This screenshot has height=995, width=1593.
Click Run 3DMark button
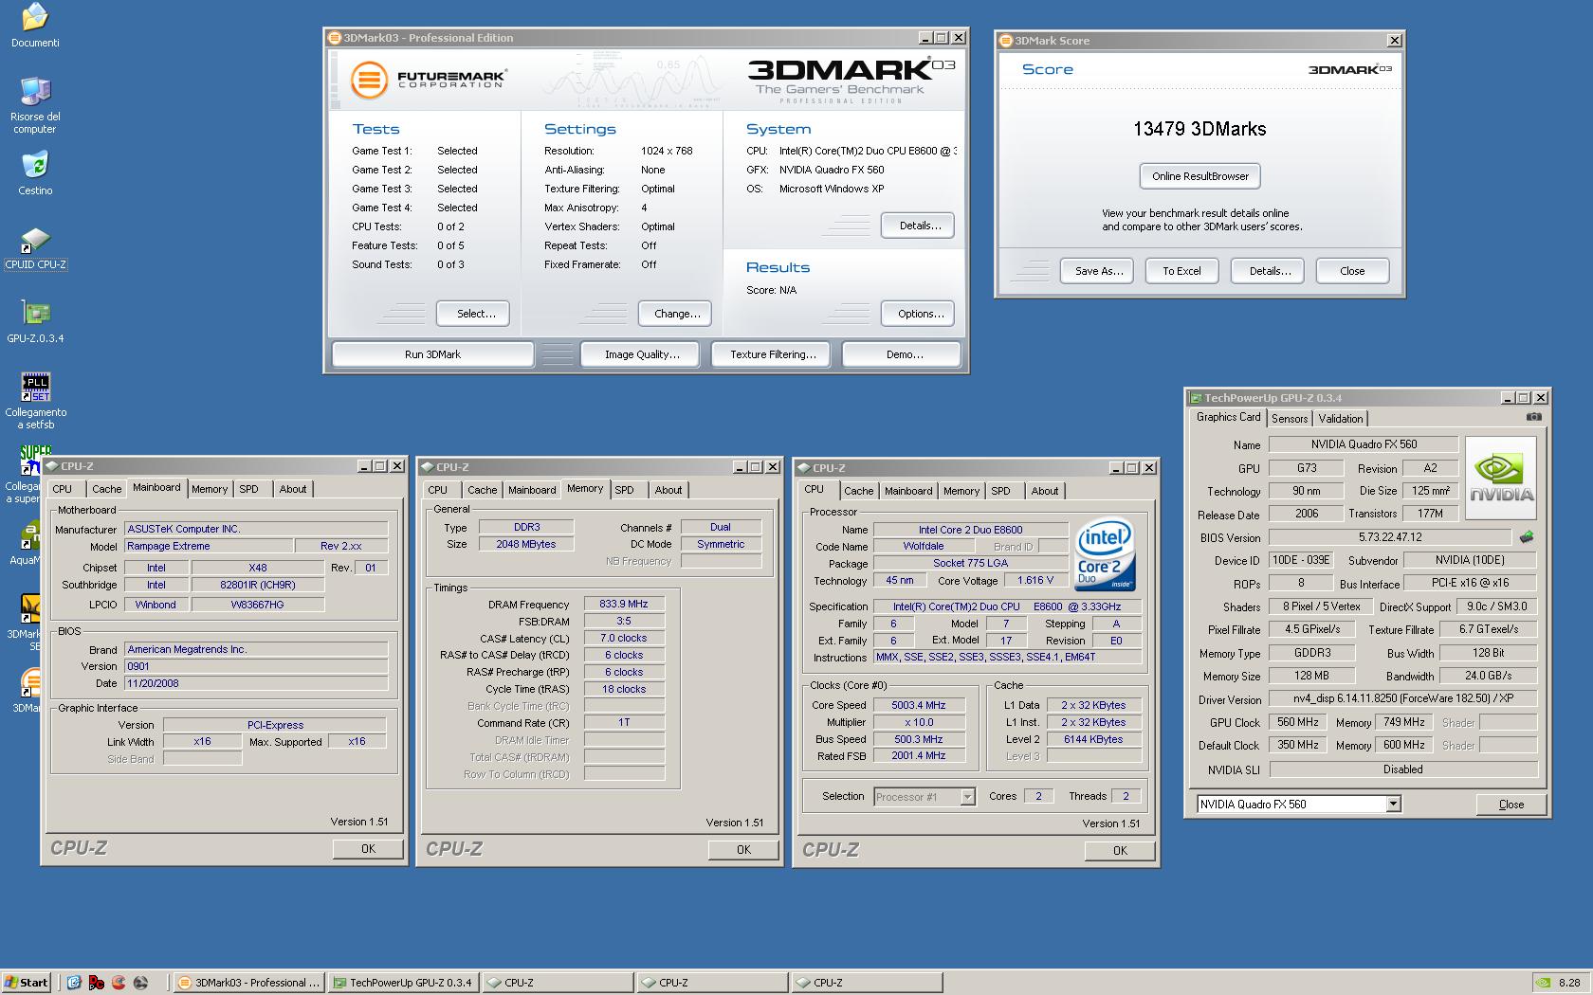click(x=432, y=354)
